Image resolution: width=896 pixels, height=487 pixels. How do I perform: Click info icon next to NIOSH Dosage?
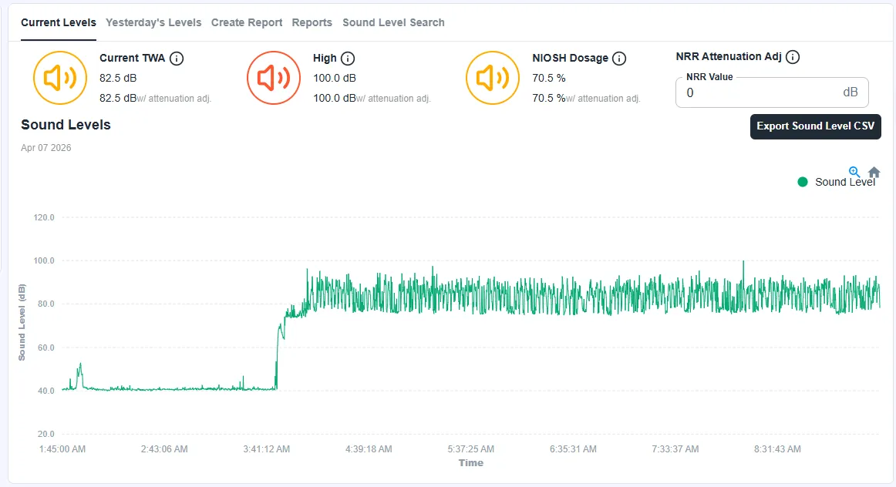point(619,59)
